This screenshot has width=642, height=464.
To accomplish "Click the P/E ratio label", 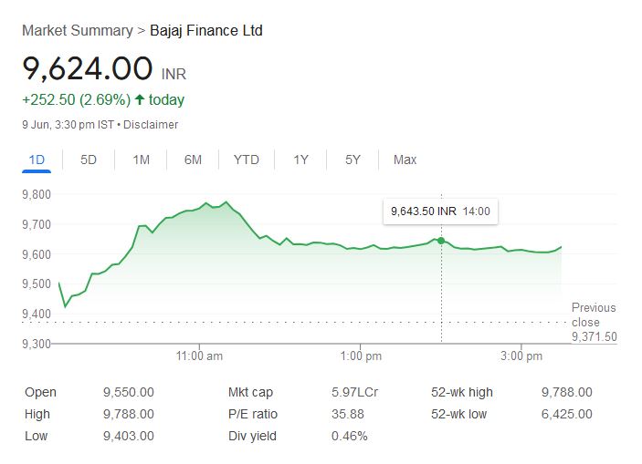I will [252, 414].
